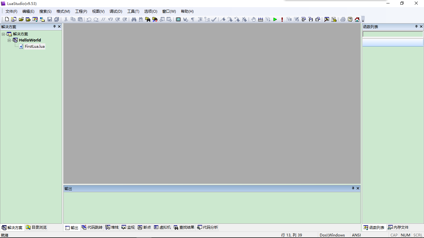Click the Step Out braces icon

(318, 19)
